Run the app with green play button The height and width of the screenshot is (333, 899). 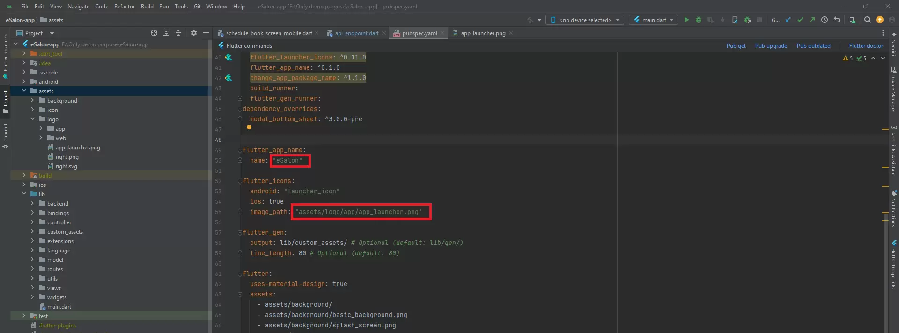point(686,20)
